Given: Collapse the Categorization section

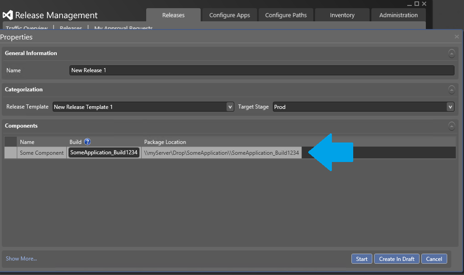Looking at the screenshot, I should click(x=451, y=89).
